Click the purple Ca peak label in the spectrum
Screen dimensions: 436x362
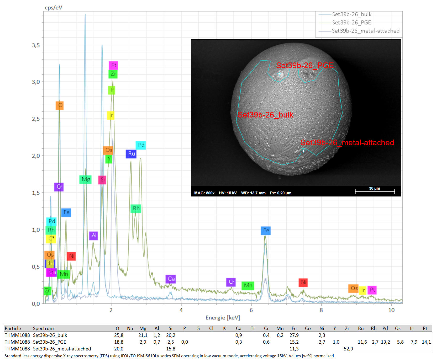171,279
